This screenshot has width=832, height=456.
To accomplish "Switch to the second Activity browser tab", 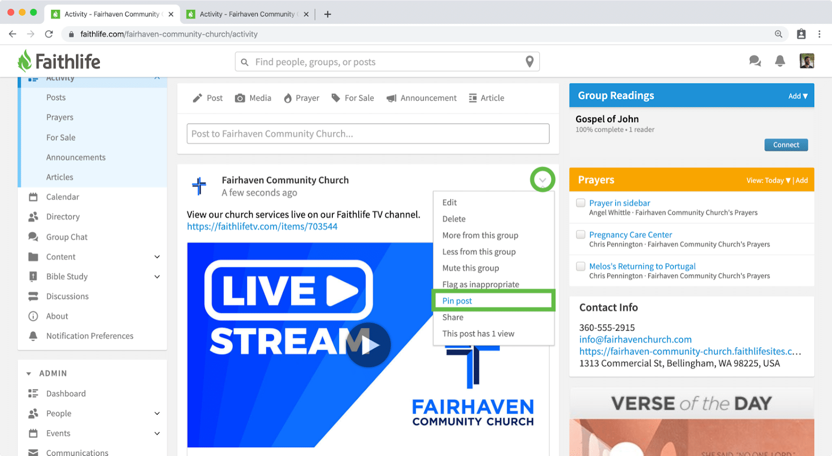I will tap(248, 14).
